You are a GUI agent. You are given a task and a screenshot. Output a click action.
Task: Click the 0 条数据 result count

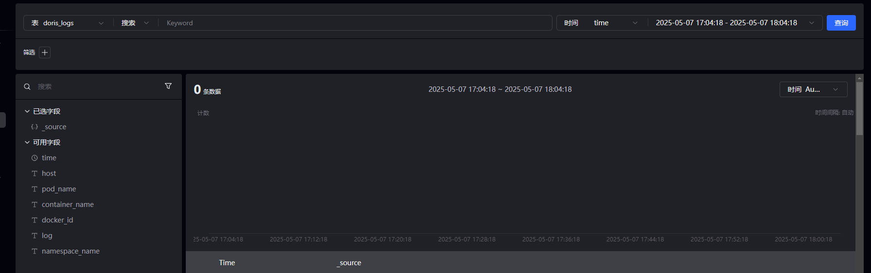coord(207,90)
